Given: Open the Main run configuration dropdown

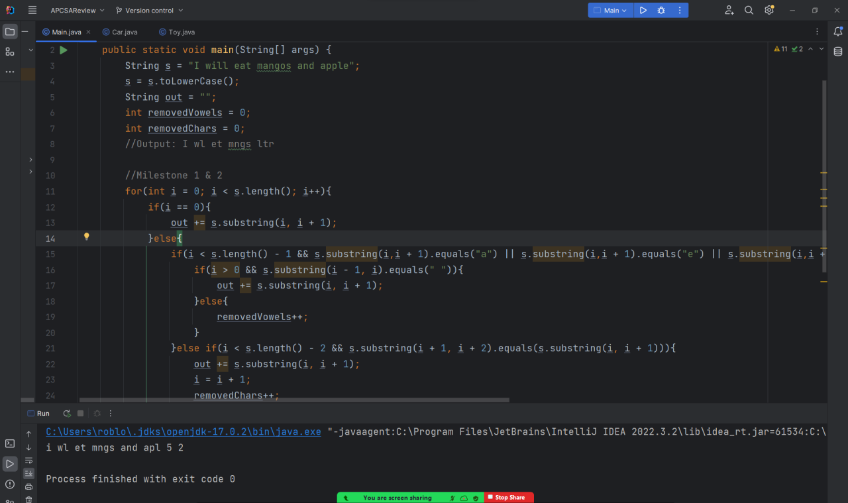Looking at the screenshot, I should (x=610, y=11).
